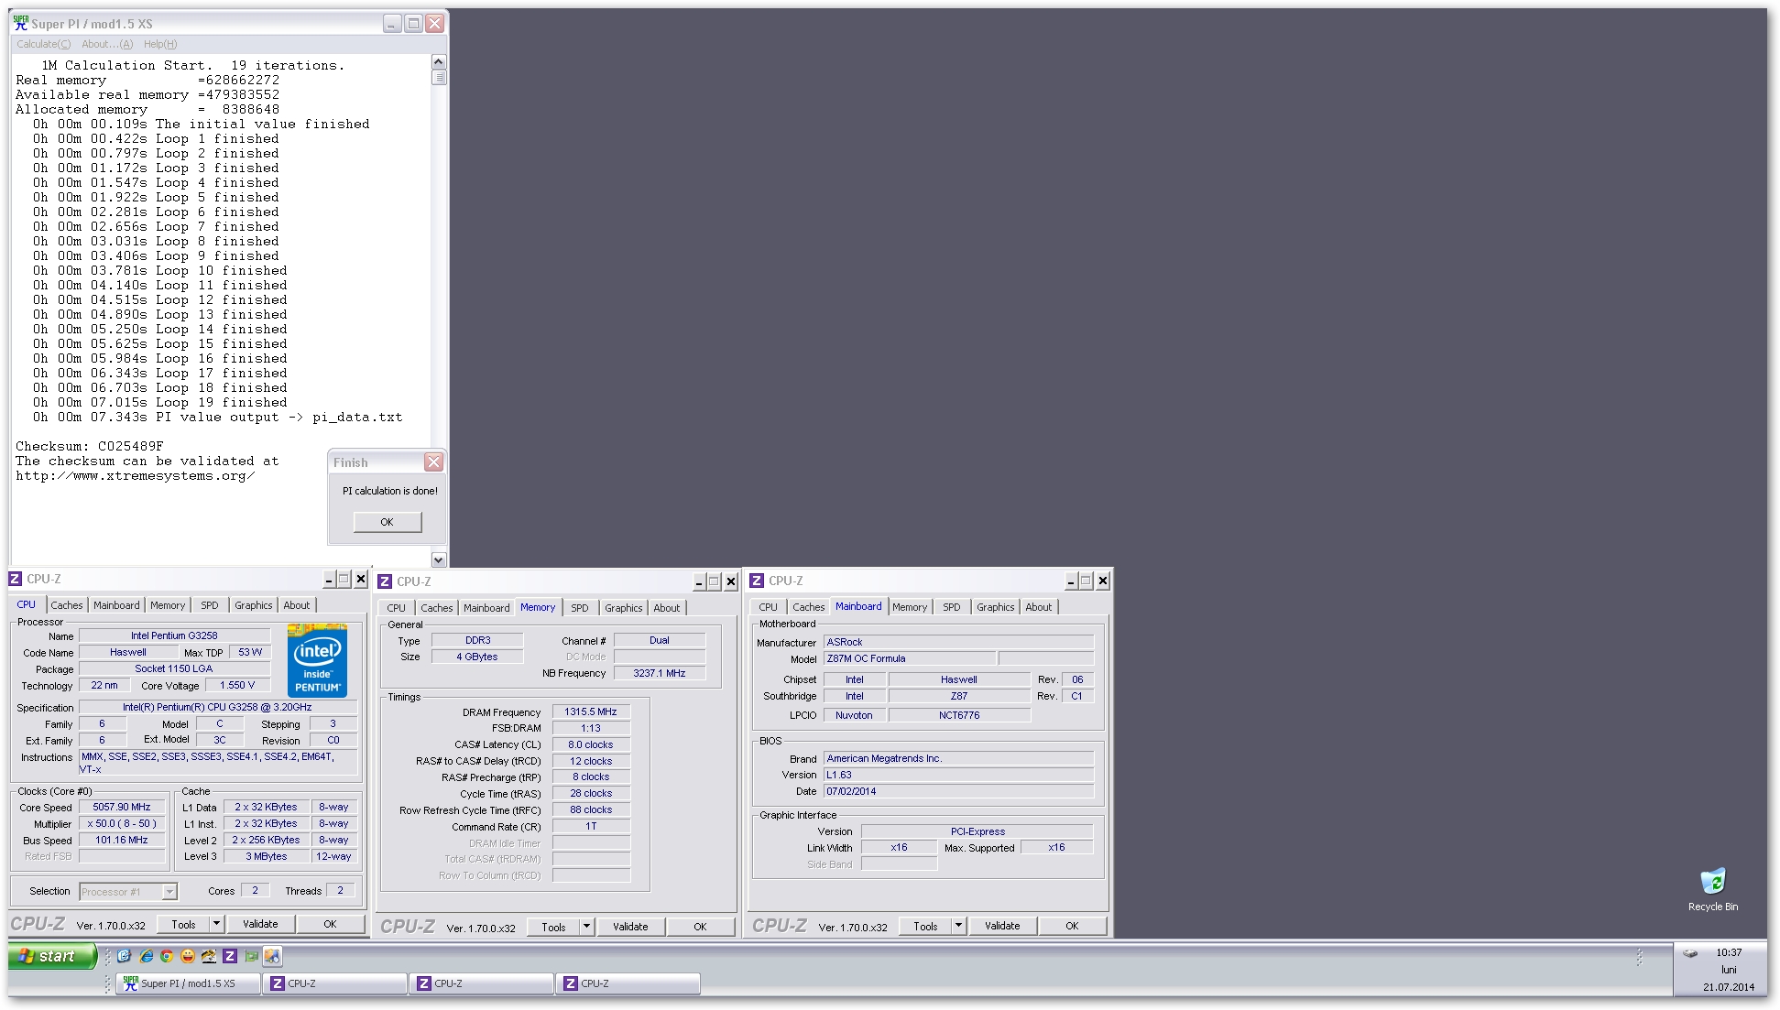Open SPD tab in the left CPU-Z window
The height and width of the screenshot is (1010, 1780).
click(210, 605)
